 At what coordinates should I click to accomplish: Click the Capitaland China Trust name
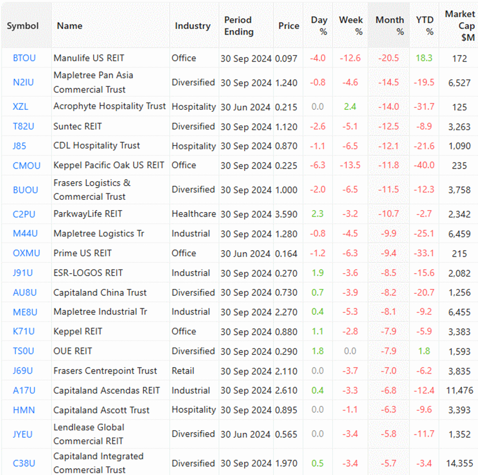point(100,292)
